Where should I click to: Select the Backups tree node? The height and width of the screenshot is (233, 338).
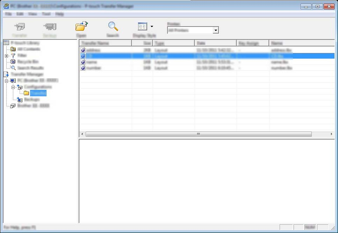[32, 99]
